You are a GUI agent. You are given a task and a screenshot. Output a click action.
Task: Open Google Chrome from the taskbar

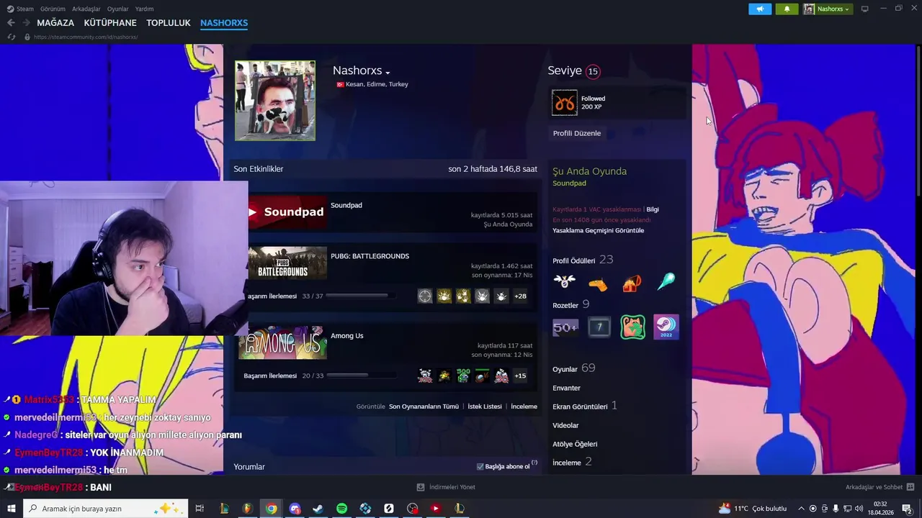pyautogui.click(x=271, y=509)
